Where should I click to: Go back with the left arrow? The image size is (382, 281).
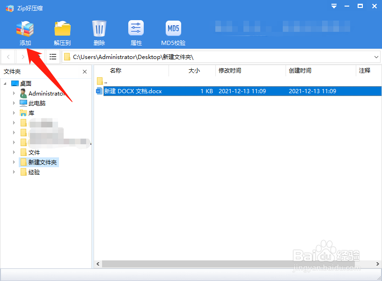pyautogui.click(x=8, y=57)
